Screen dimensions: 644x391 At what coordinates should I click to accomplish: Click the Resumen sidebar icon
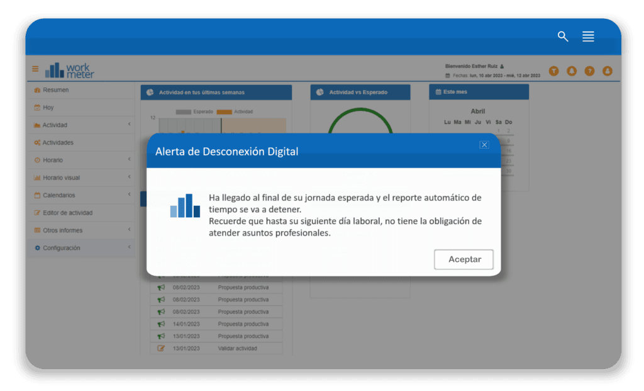tap(37, 90)
